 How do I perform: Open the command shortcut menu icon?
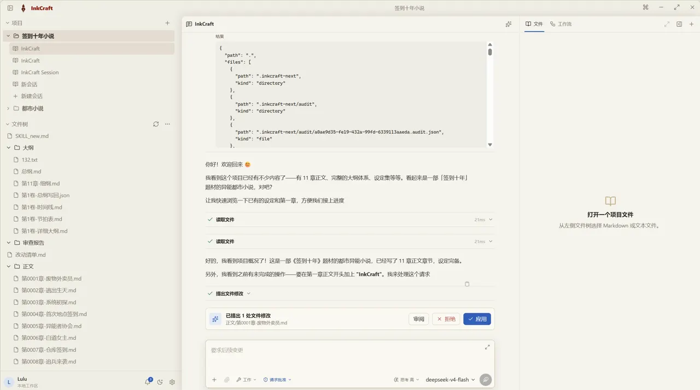click(x=645, y=8)
